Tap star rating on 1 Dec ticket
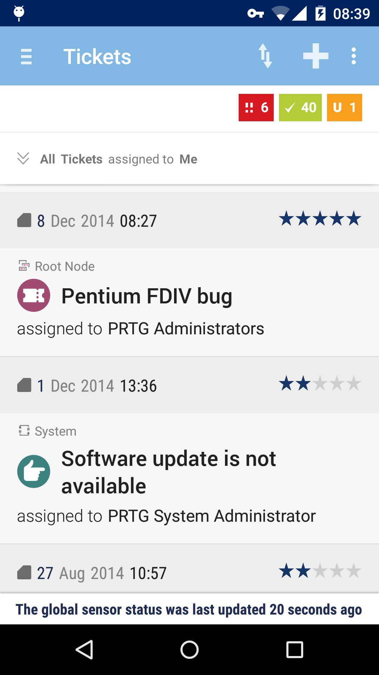The width and height of the screenshot is (379, 675). pyautogui.click(x=320, y=384)
